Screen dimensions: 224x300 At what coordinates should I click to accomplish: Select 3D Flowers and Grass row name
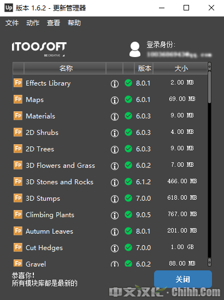(x=61, y=166)
